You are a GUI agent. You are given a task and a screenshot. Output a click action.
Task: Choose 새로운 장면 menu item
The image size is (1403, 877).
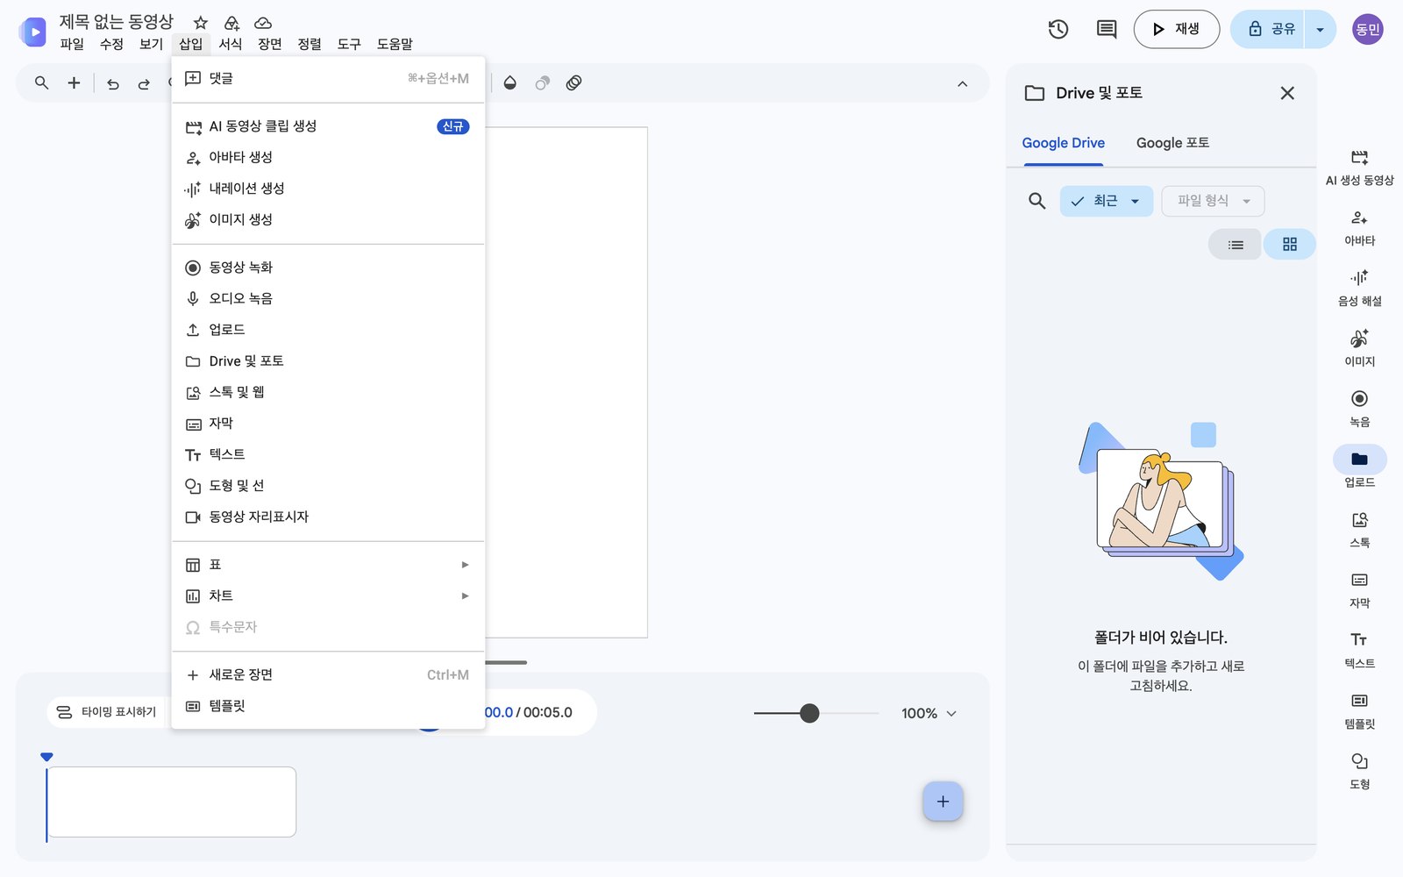pos(328,674)
